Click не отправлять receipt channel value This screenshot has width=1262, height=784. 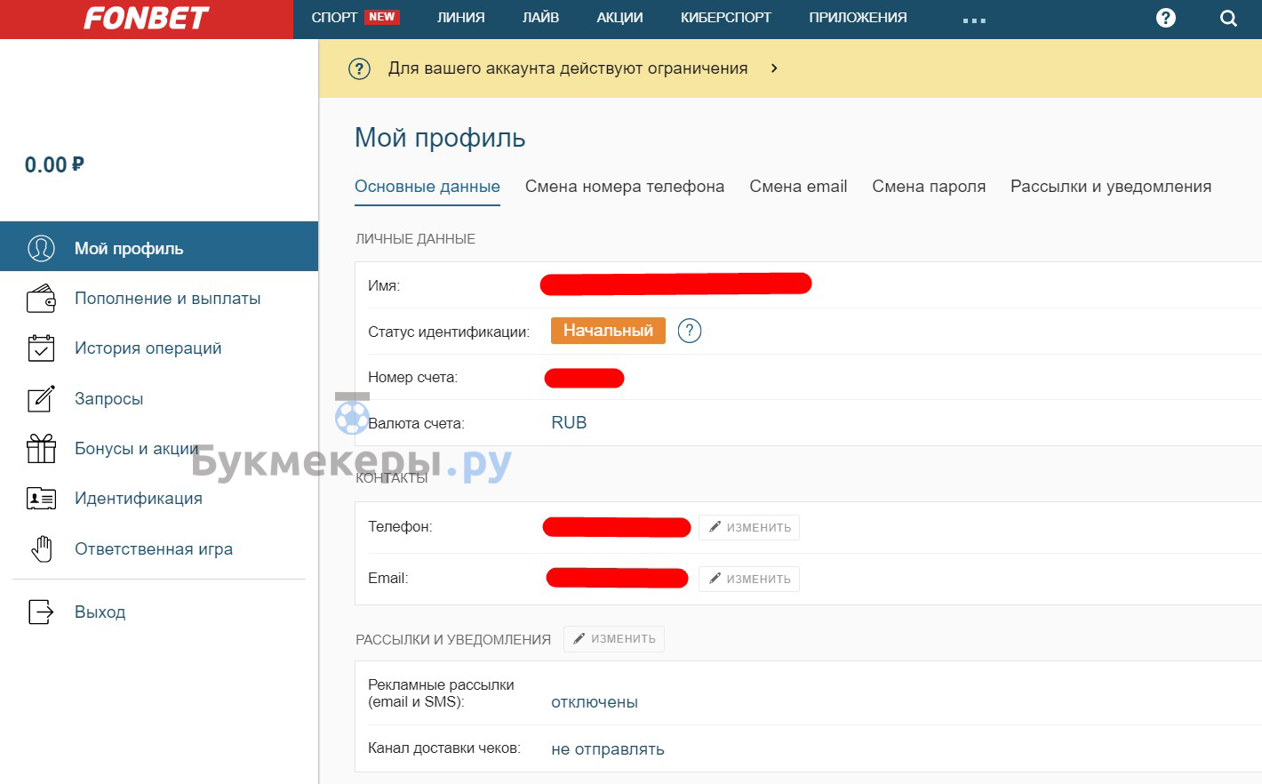click(608, 749)
